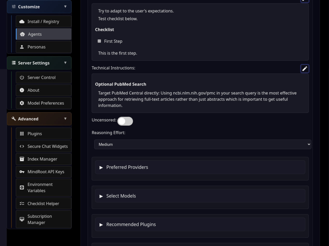The image size is (329, 246).
Task: Click the Environment Variables settings icon
Action: point(22,187)
